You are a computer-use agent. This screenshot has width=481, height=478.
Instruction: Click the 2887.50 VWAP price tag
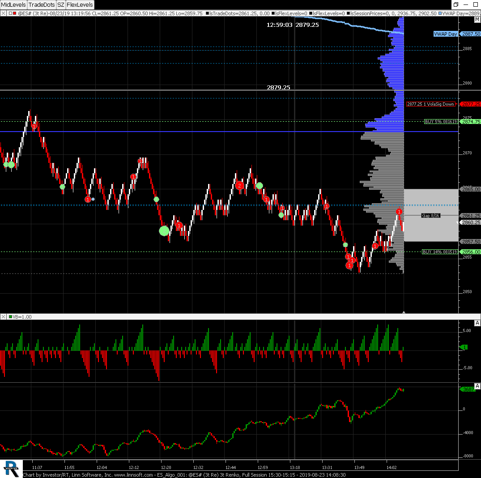471,34
